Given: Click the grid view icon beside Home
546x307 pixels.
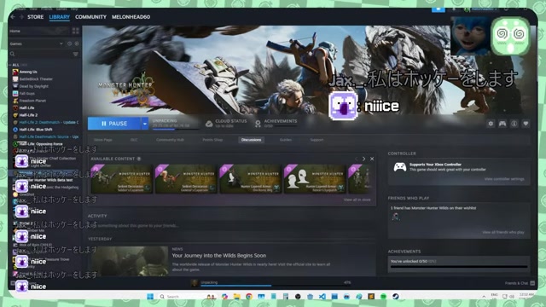Looking at the screenshot, I should (x=76, y=31).
